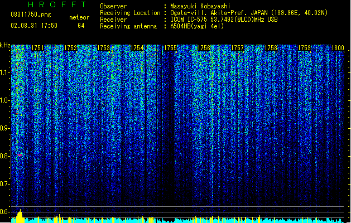Click the 1752 time marker
Viewport: 351px width, 223px height.
[70, 48]
